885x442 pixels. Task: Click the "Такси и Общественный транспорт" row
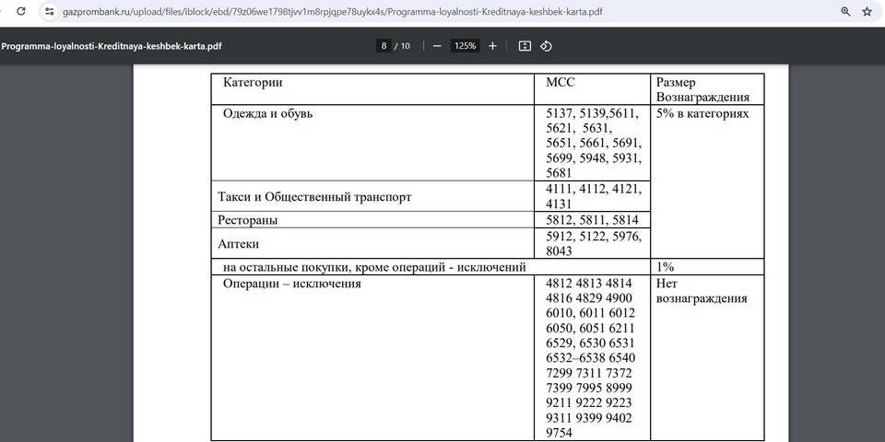(314, 197)
